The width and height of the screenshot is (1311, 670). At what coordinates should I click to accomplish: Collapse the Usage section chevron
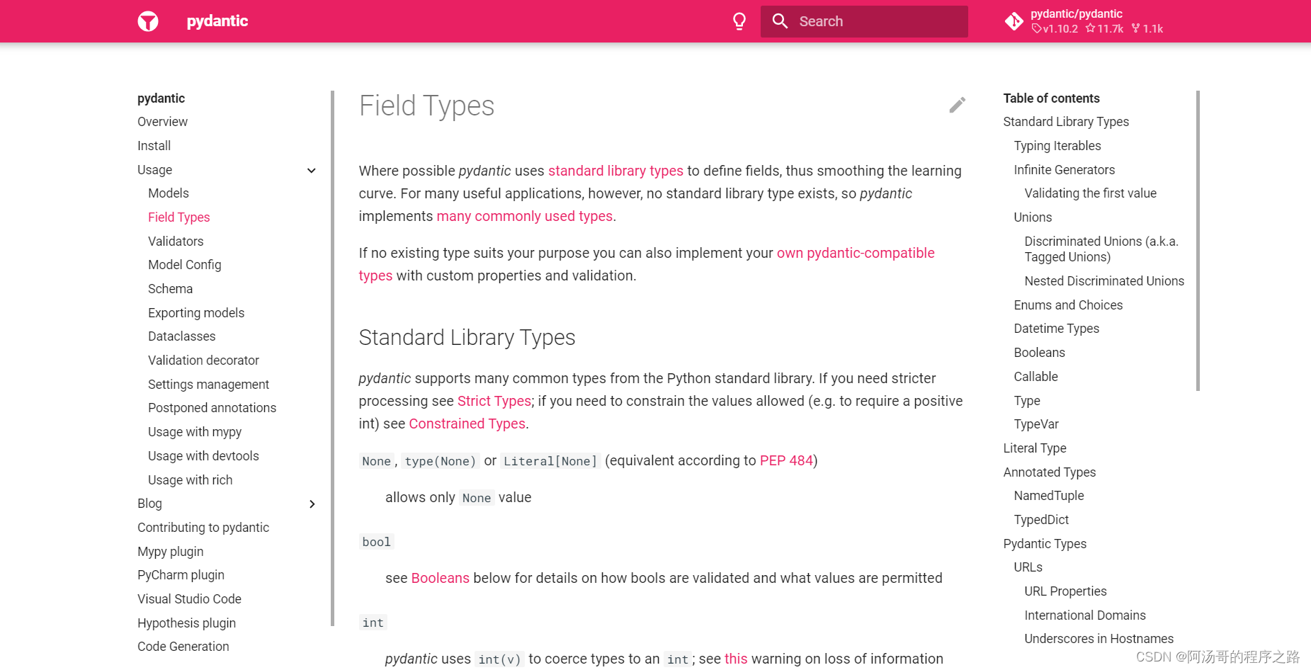(312, 170)
